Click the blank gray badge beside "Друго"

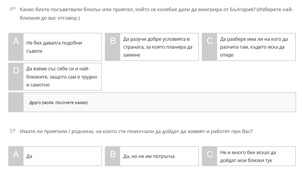coord(16,102)
